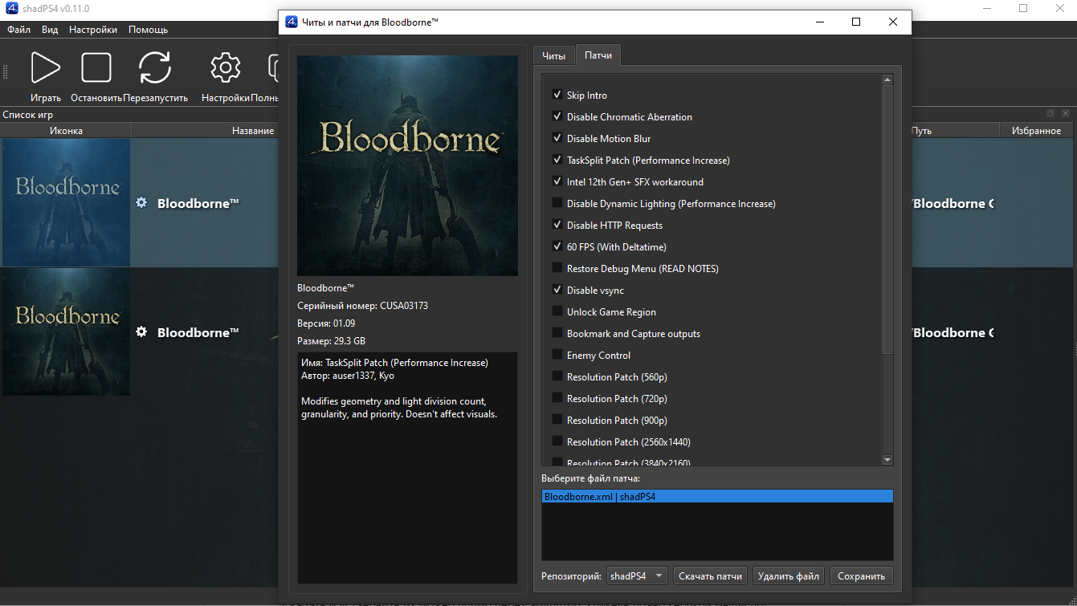Select Bloodborne.xml | shadPS4 patch file
This screenshot has height=606, width=1077.
717,497
